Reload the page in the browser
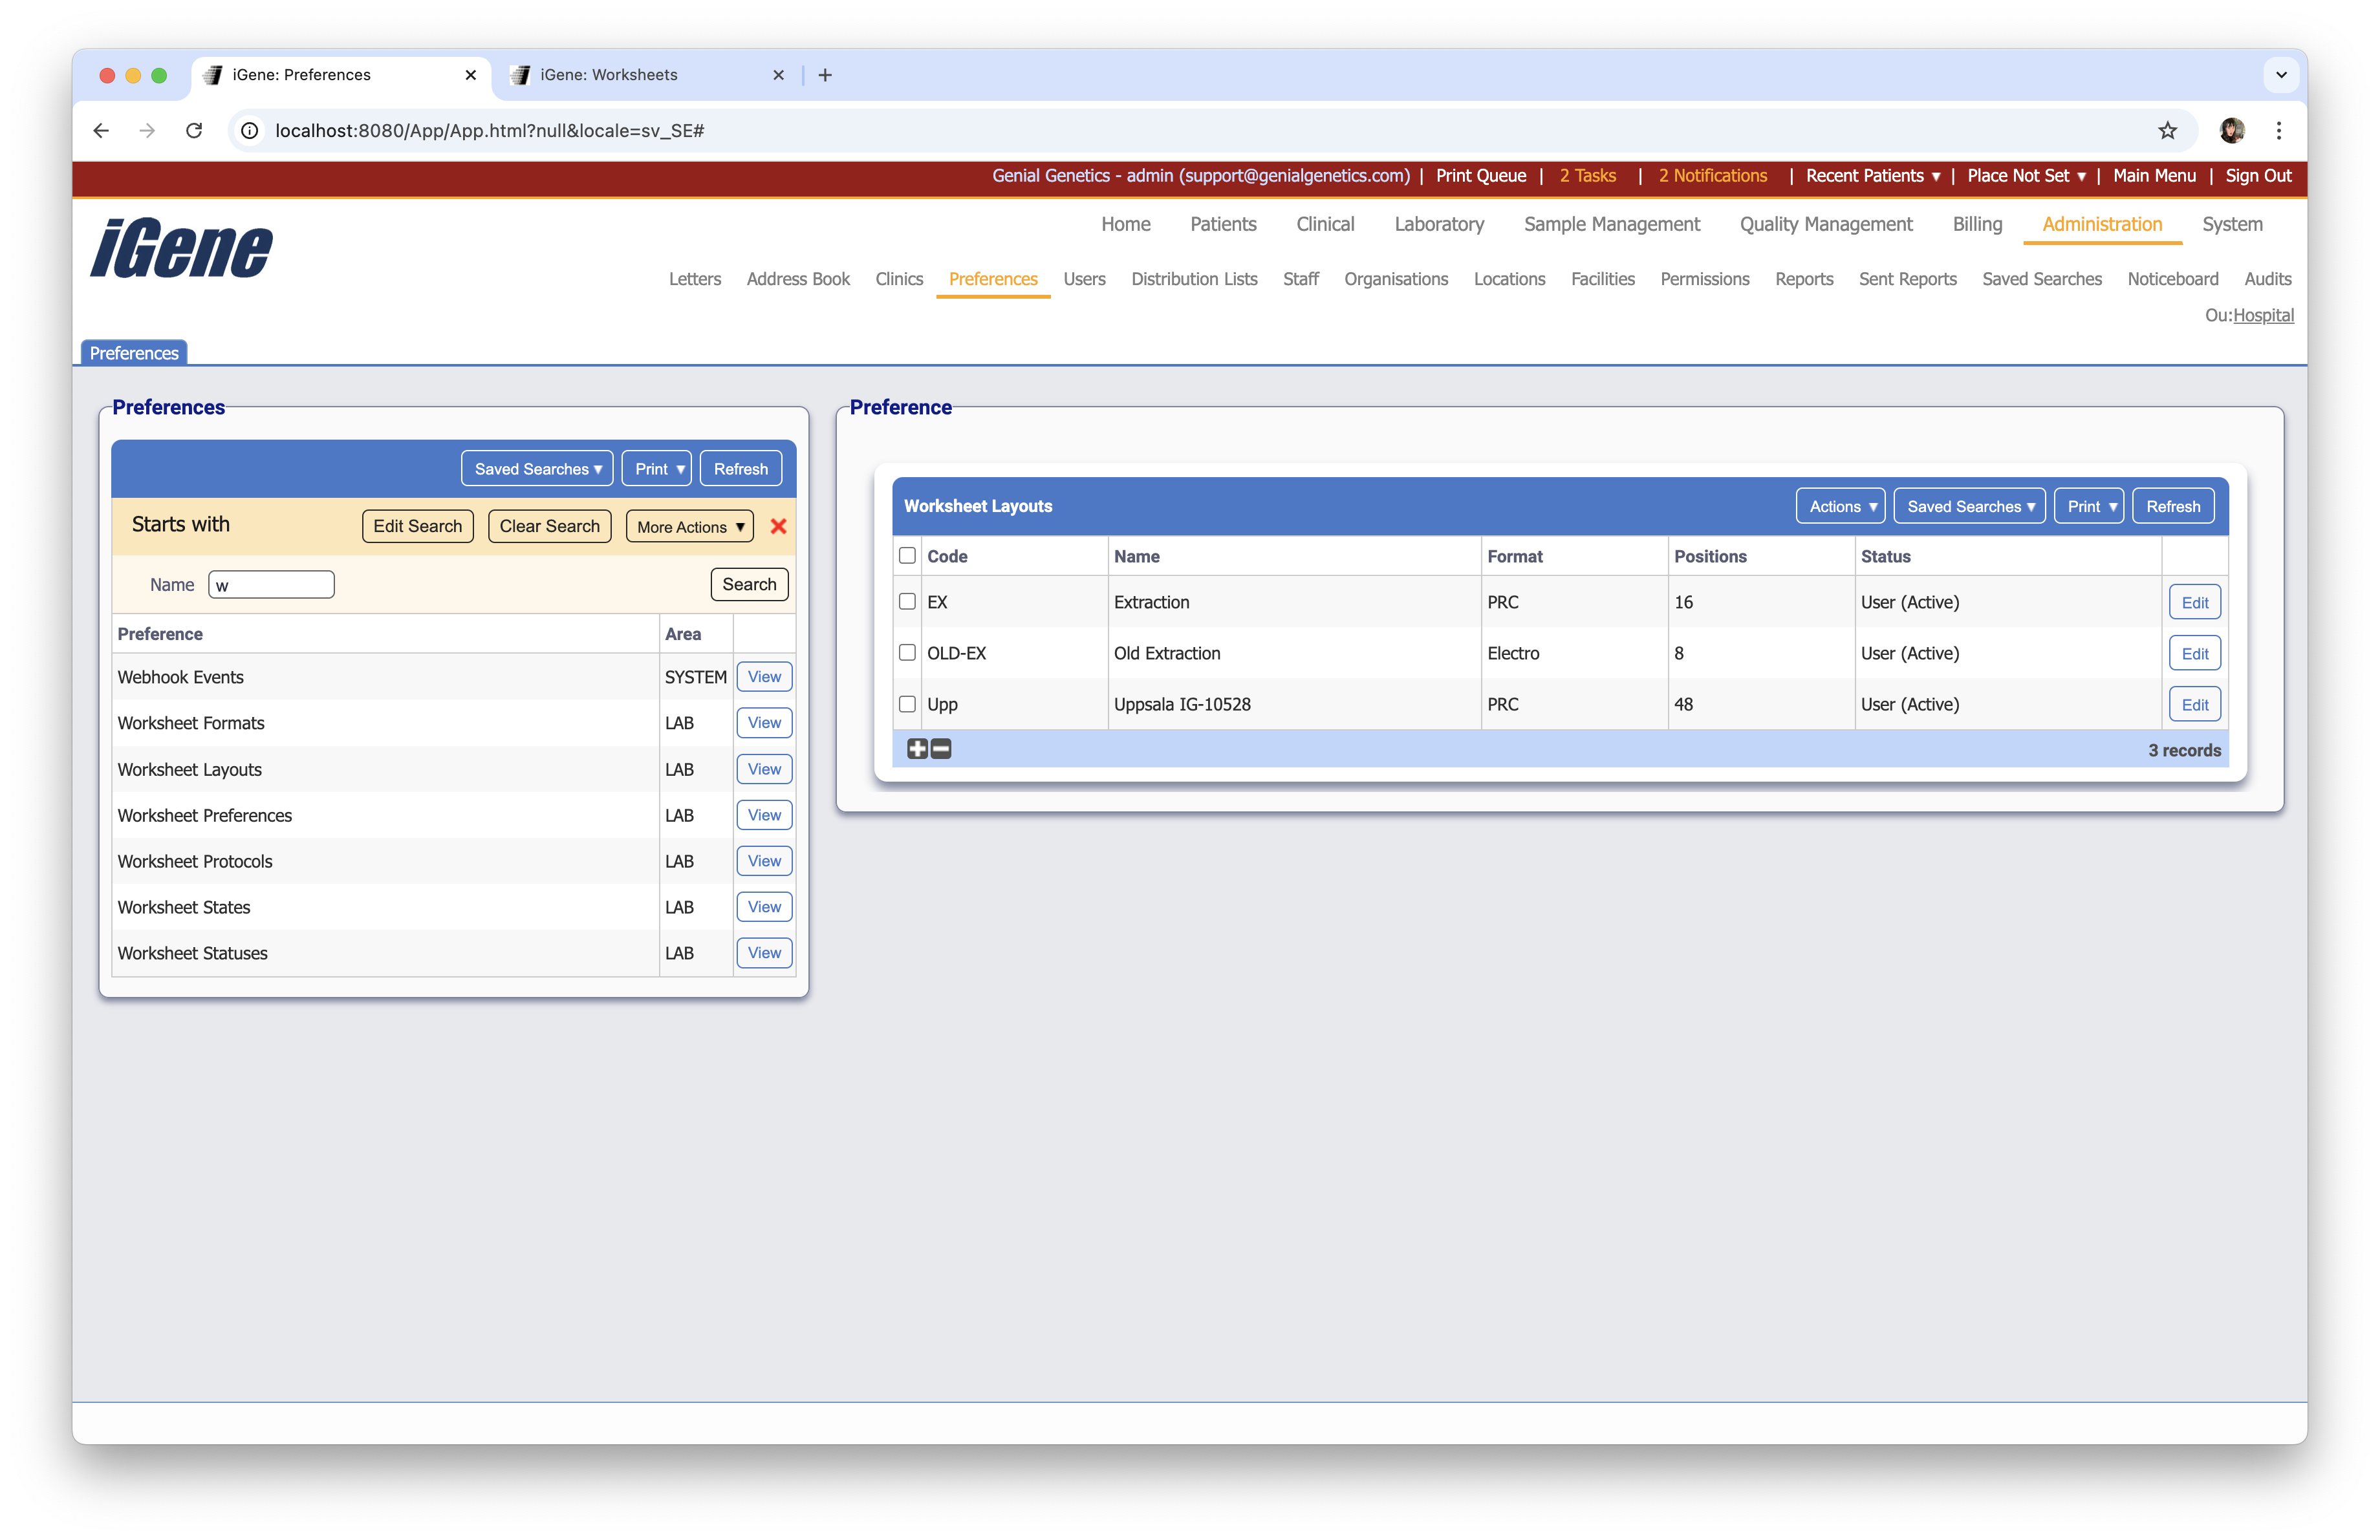This screenshot has width=2380, height=1540. [x=194, y=131]
